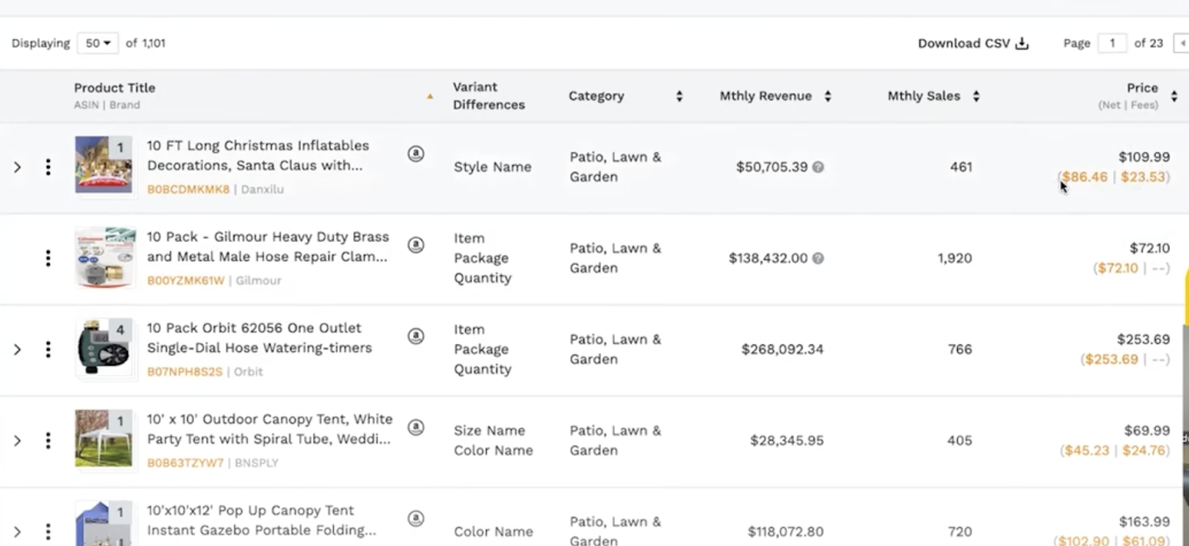
Task: Expand the Orbit 62056 row variants
Action: (17, 349)
